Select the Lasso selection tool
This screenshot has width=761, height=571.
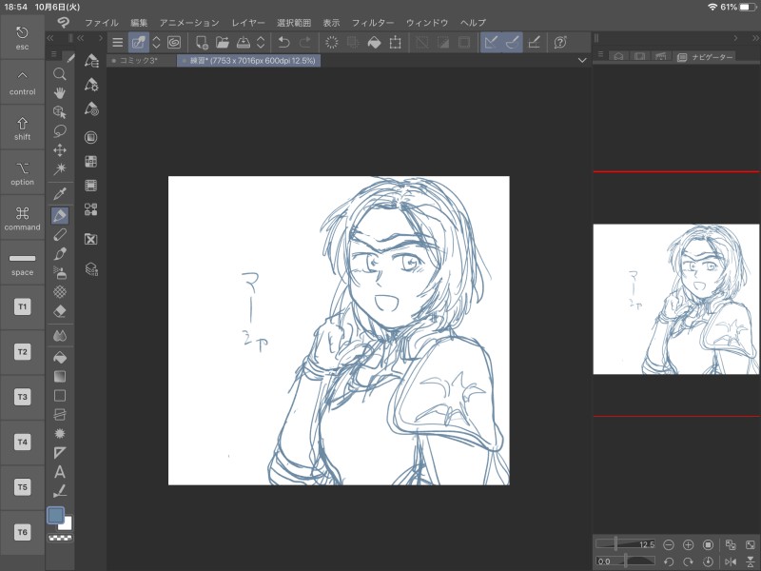(x=60, y=131)
